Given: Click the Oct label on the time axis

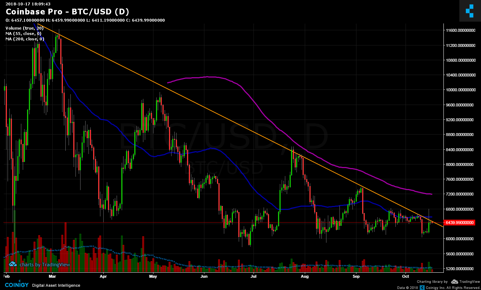Looking at the screenshot, I should coord(406,276).
